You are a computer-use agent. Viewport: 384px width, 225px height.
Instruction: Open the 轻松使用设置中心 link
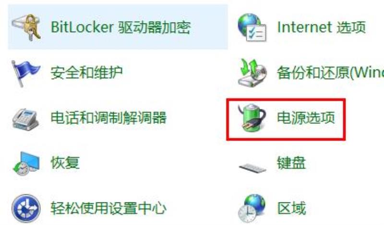coord(108,208)
